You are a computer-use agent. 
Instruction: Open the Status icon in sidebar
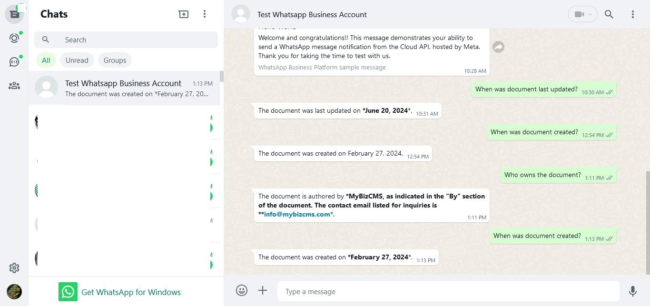point(14,38)
